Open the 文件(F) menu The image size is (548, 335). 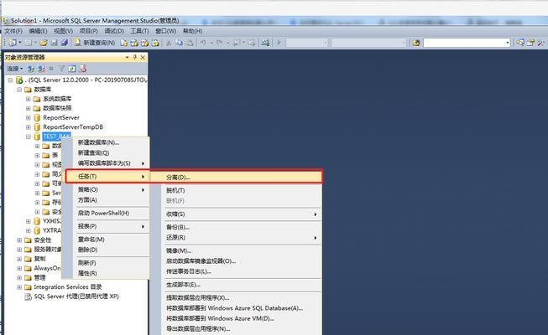13,31
